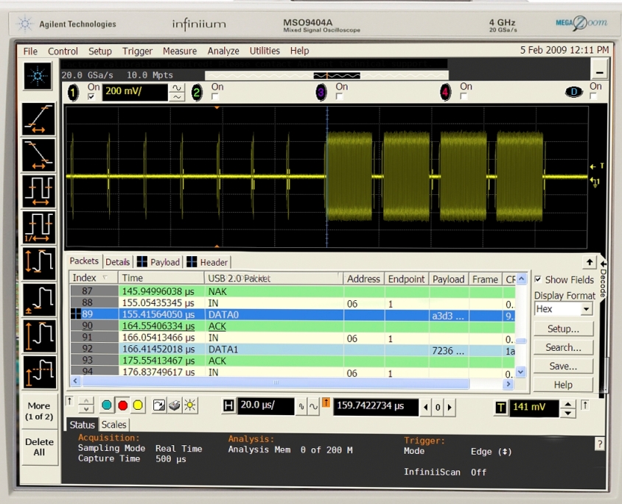Click the packet list horizontal scrollbar
This screenshot has height=504, width=622.
point(274,383)
